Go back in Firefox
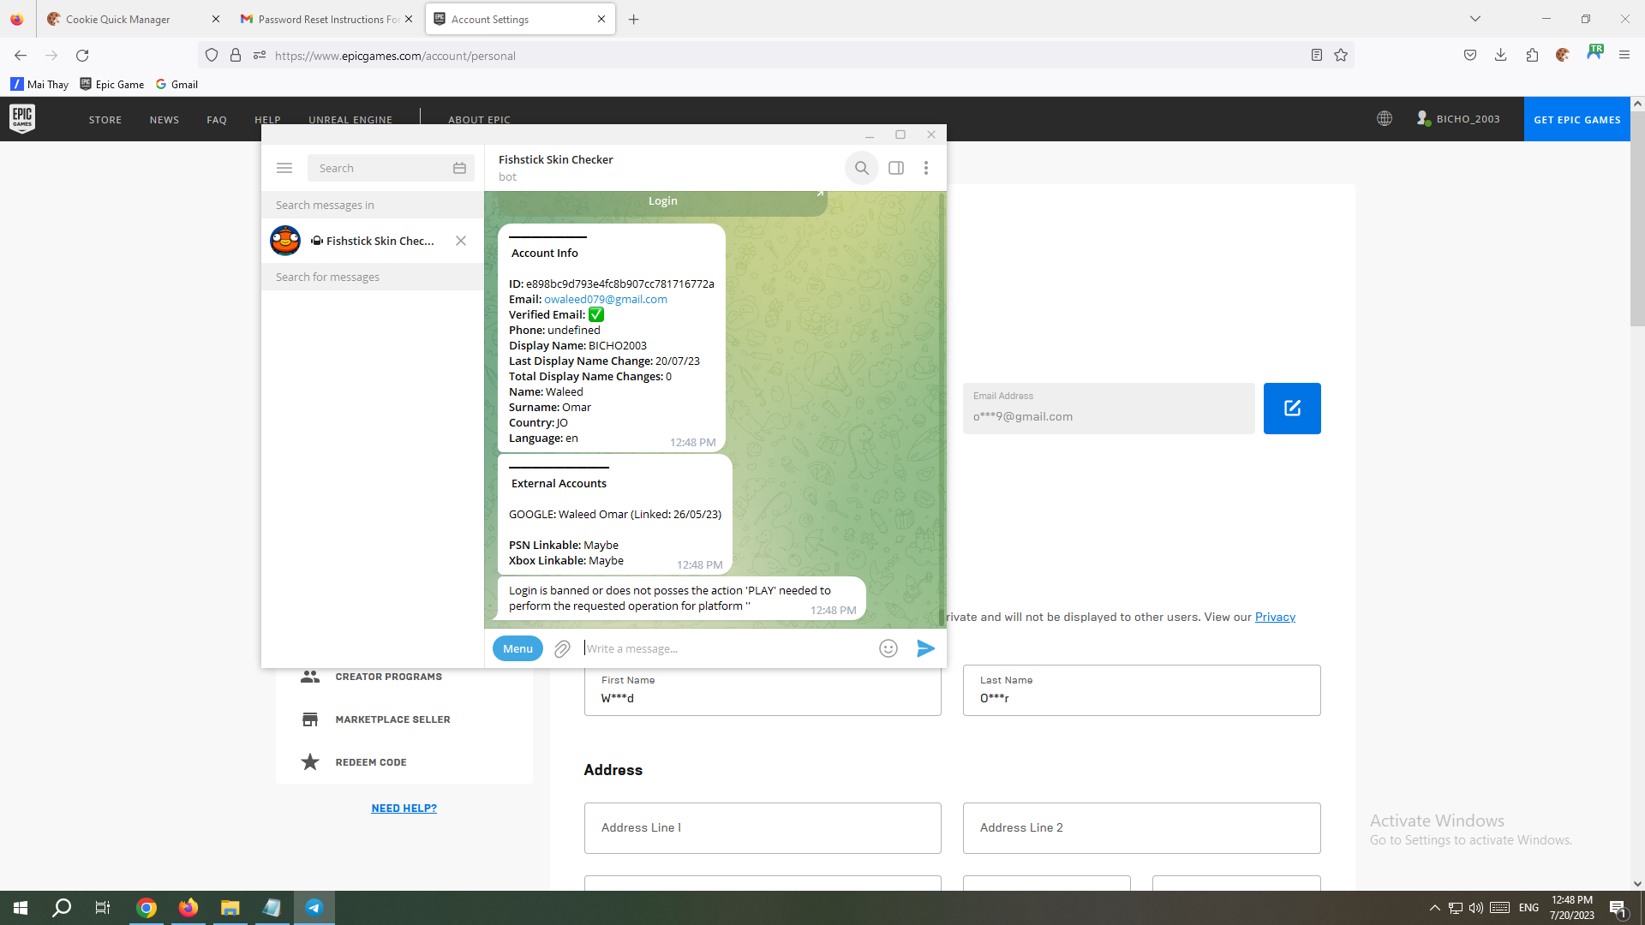1645x925 pixels. pos(21,55)
